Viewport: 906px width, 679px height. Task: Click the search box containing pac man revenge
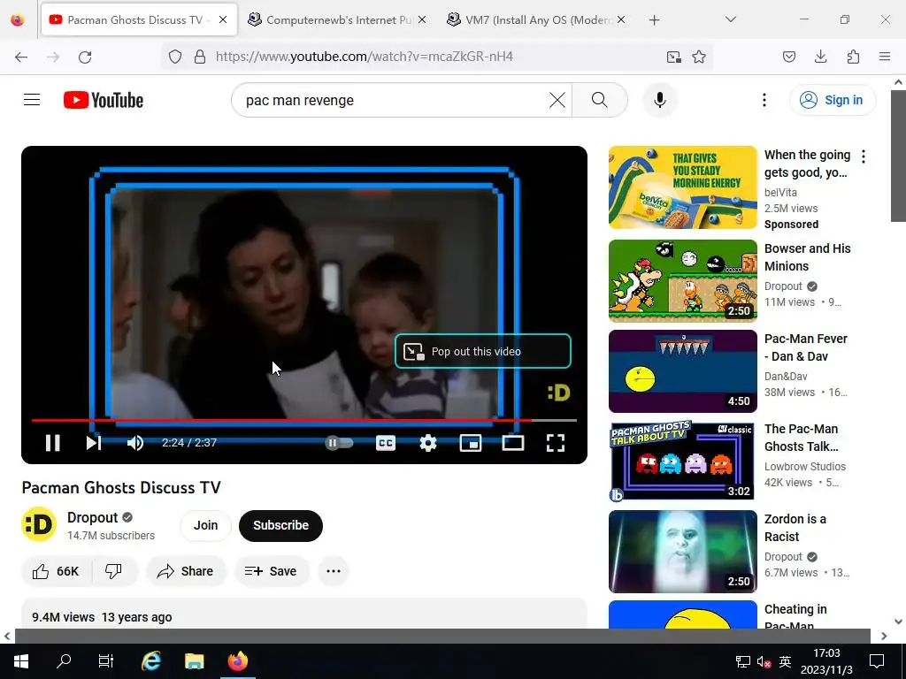point(393,100)
